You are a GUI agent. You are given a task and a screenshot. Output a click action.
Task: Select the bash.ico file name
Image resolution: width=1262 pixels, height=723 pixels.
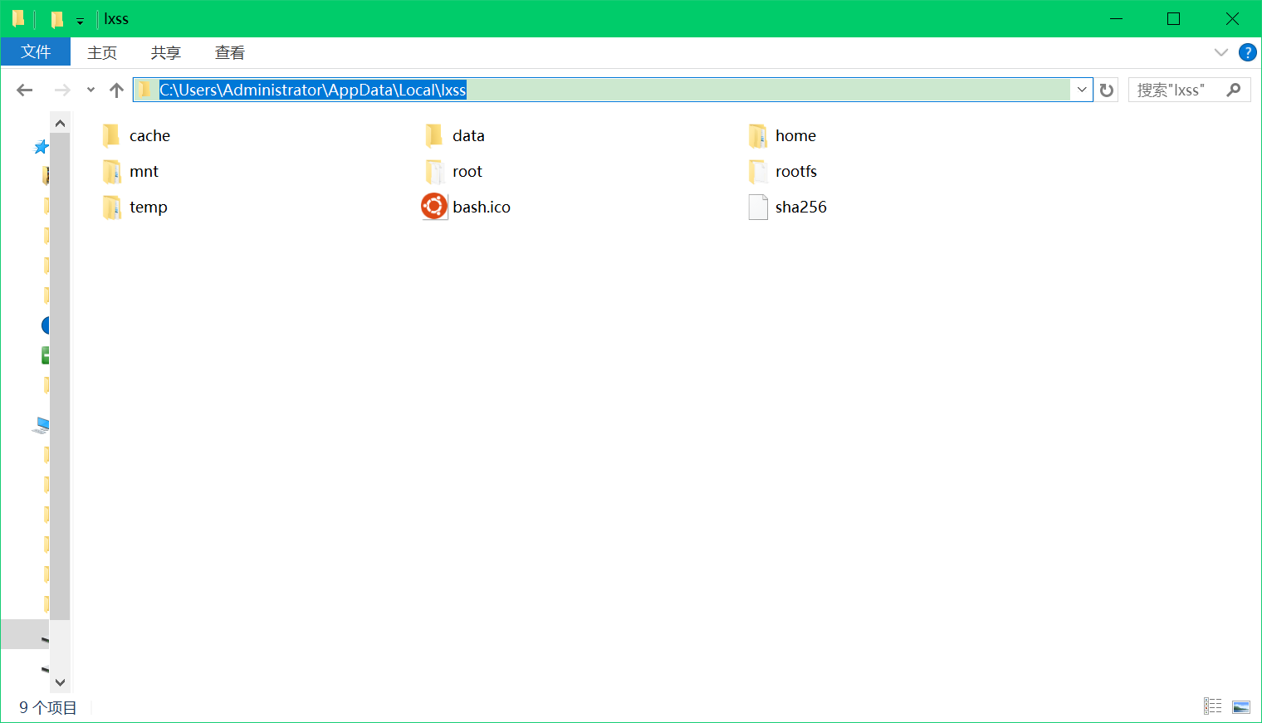coord(482,207)
